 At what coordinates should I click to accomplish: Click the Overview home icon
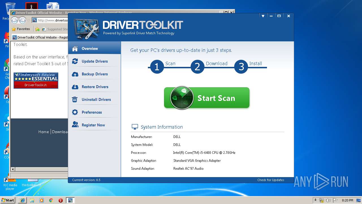75,48
